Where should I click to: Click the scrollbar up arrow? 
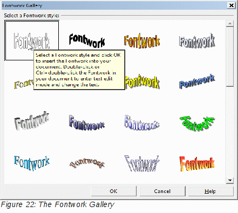click(x=230, y=23)
